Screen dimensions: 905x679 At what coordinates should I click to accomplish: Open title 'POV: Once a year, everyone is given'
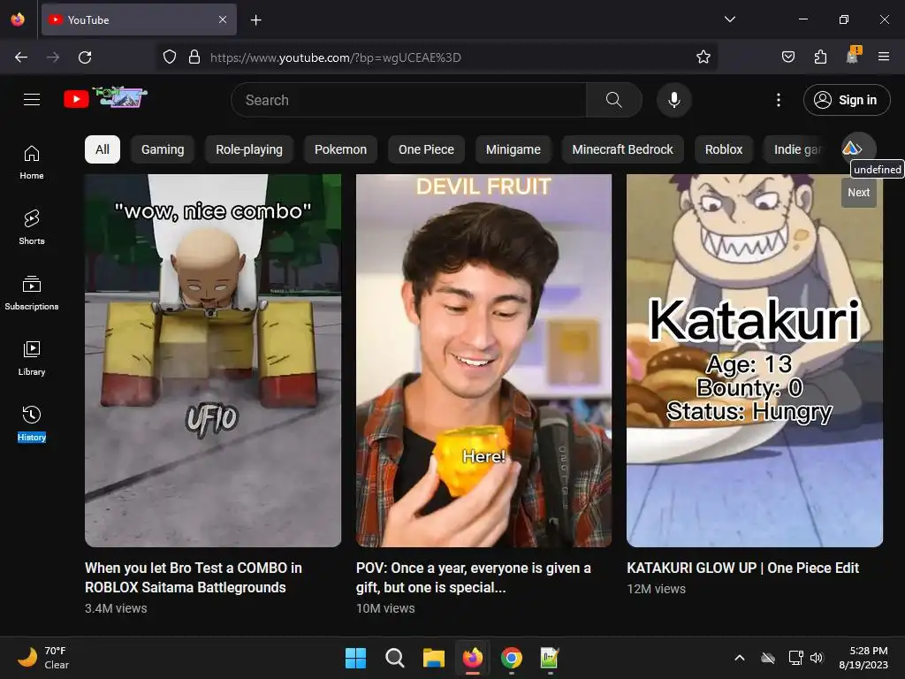point(474,577)
